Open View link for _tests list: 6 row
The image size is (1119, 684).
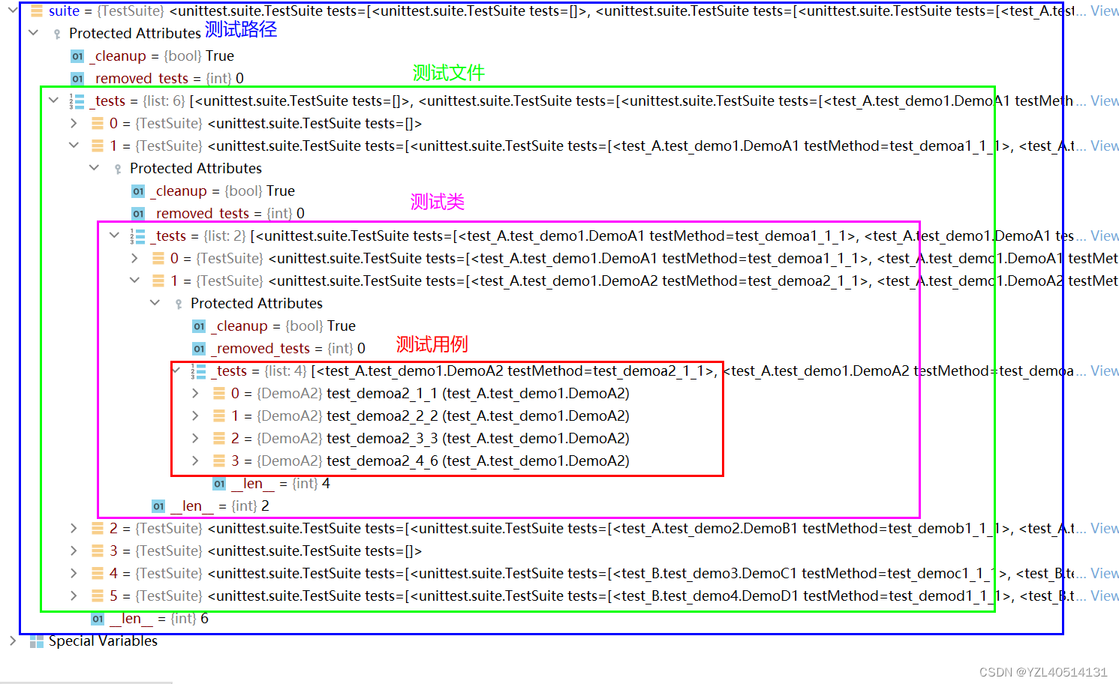click(x=1104, y=100)
